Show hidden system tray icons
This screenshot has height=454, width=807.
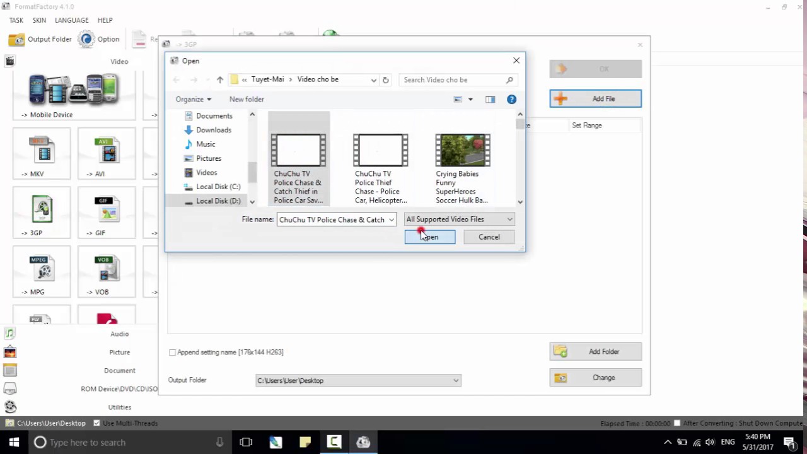[x=668, y=442]
